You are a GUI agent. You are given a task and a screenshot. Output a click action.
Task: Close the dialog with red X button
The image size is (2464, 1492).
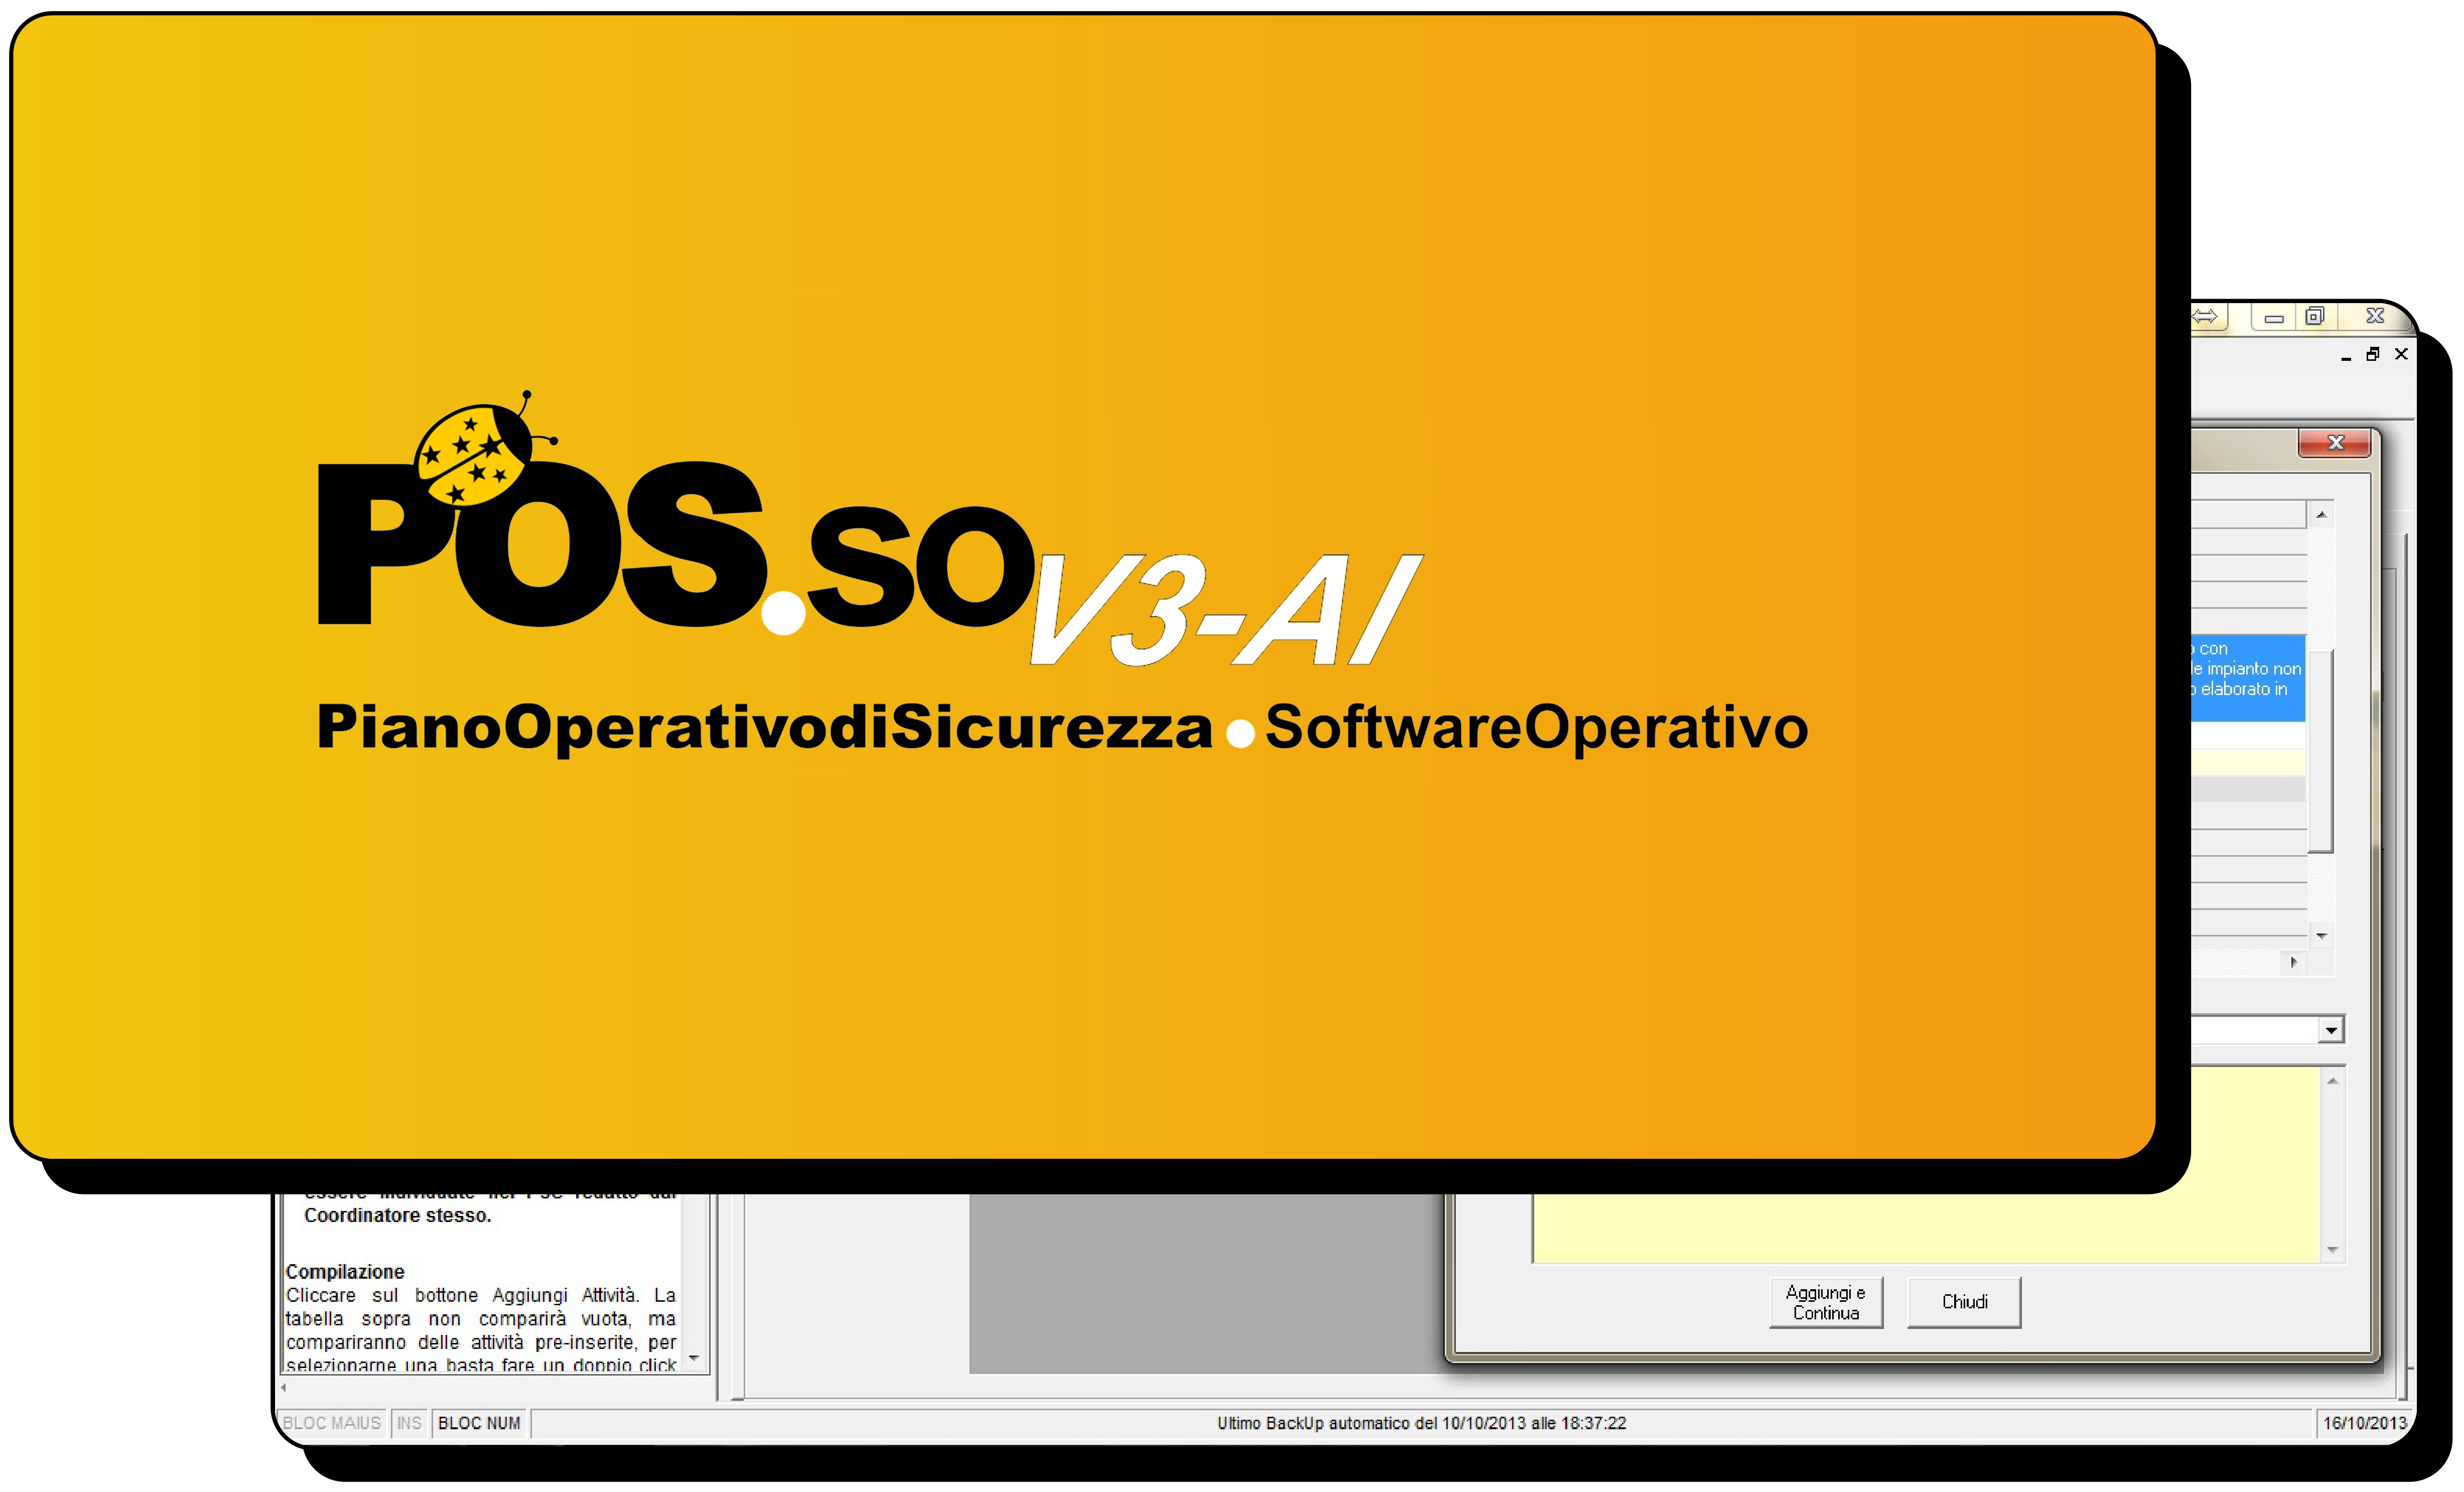point(2335,442)
